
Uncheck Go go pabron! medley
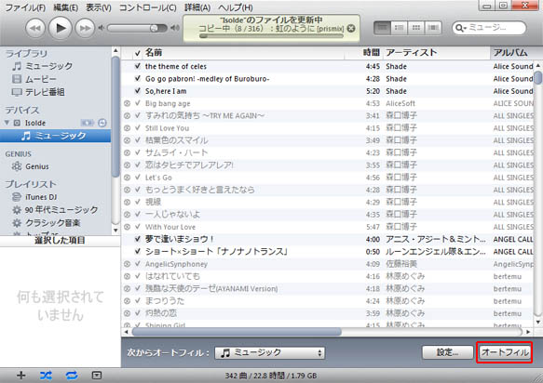coord(138,78)
